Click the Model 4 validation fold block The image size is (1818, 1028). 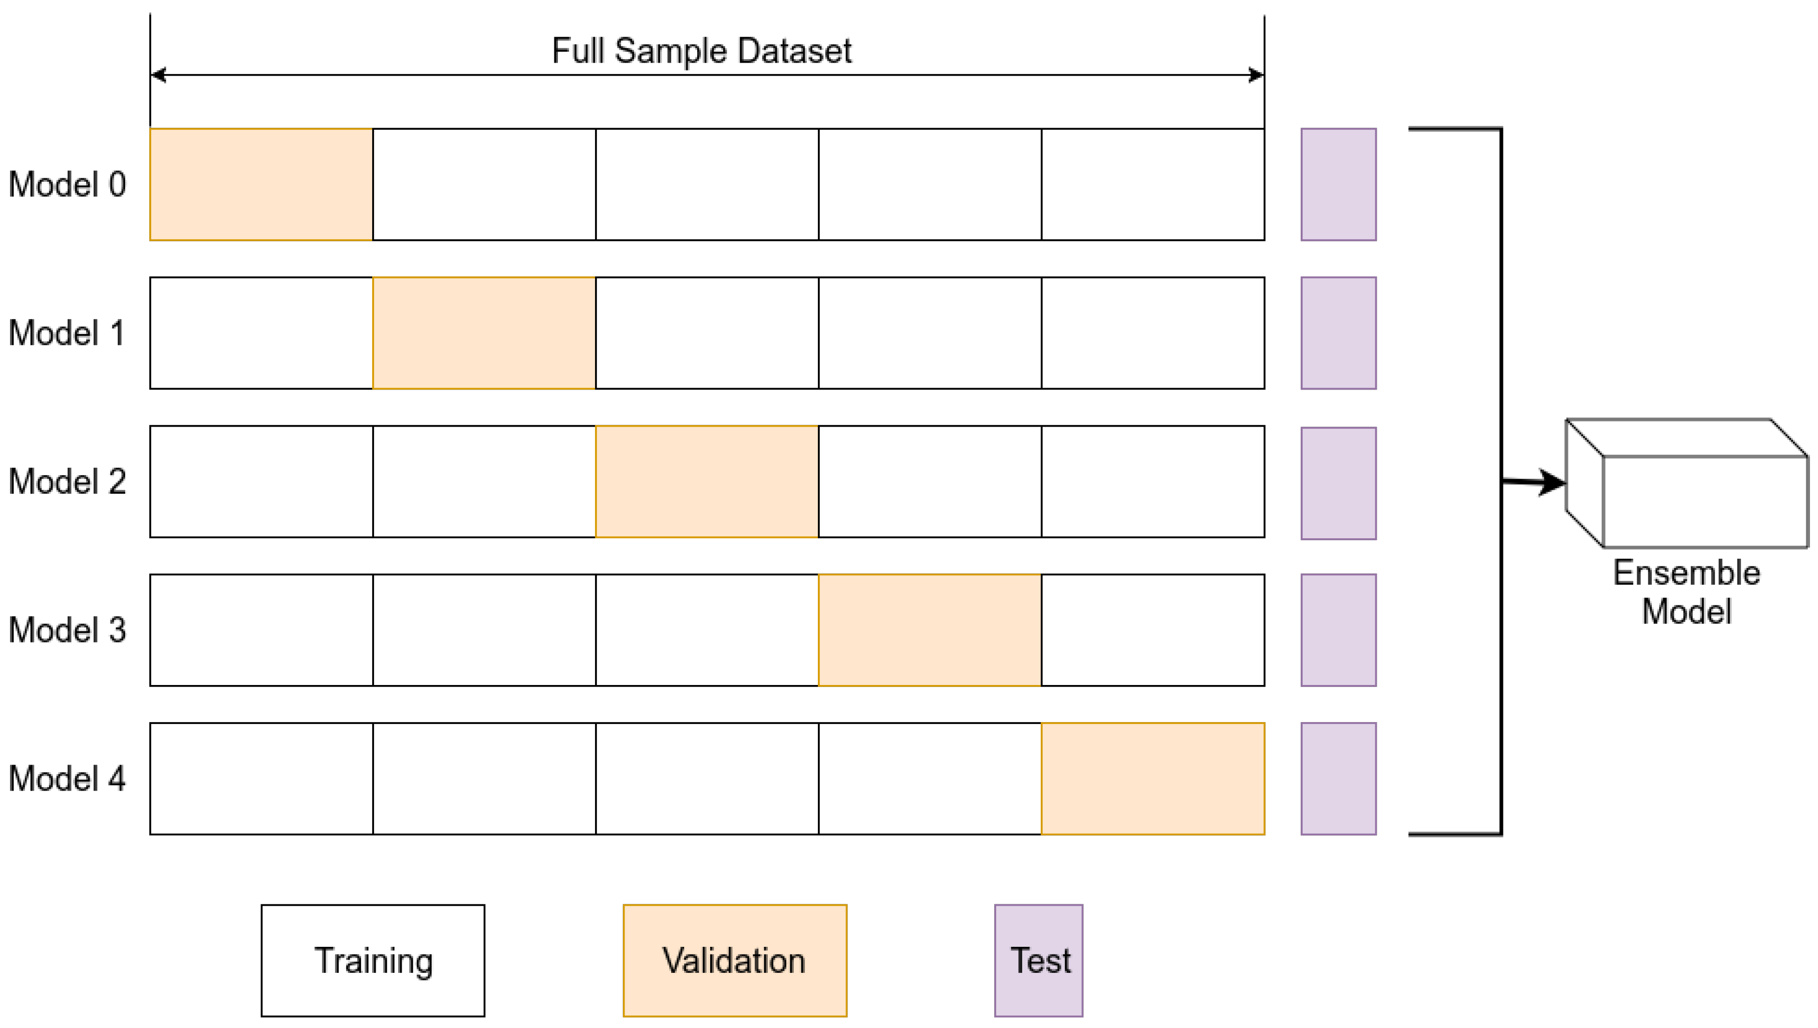(1152, 778)
